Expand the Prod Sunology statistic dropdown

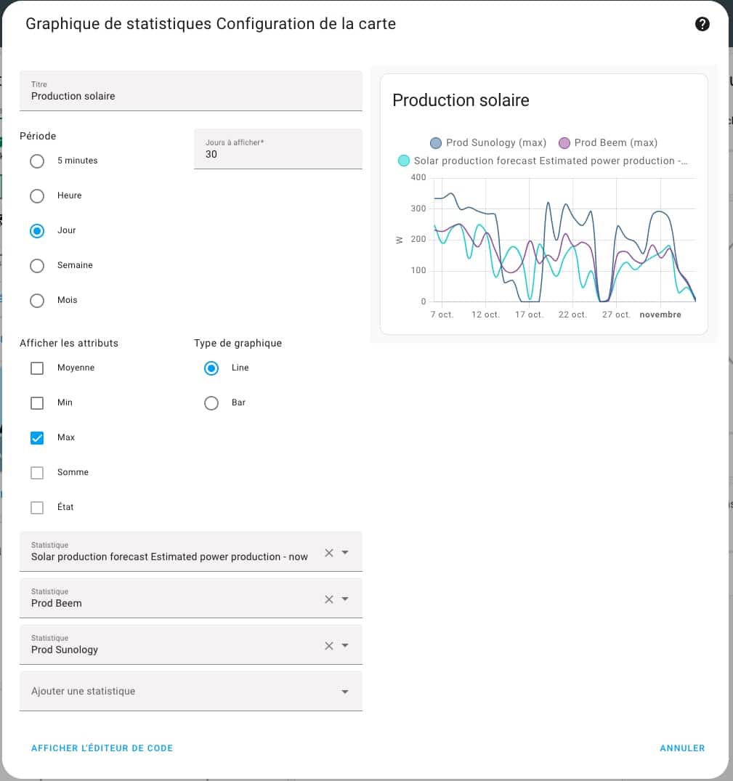coord(345,646)
